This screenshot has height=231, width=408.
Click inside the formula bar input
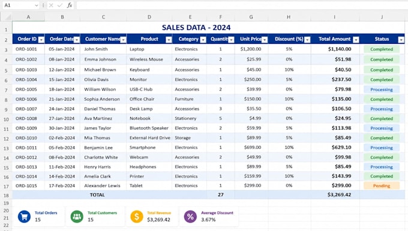(242, 5)
